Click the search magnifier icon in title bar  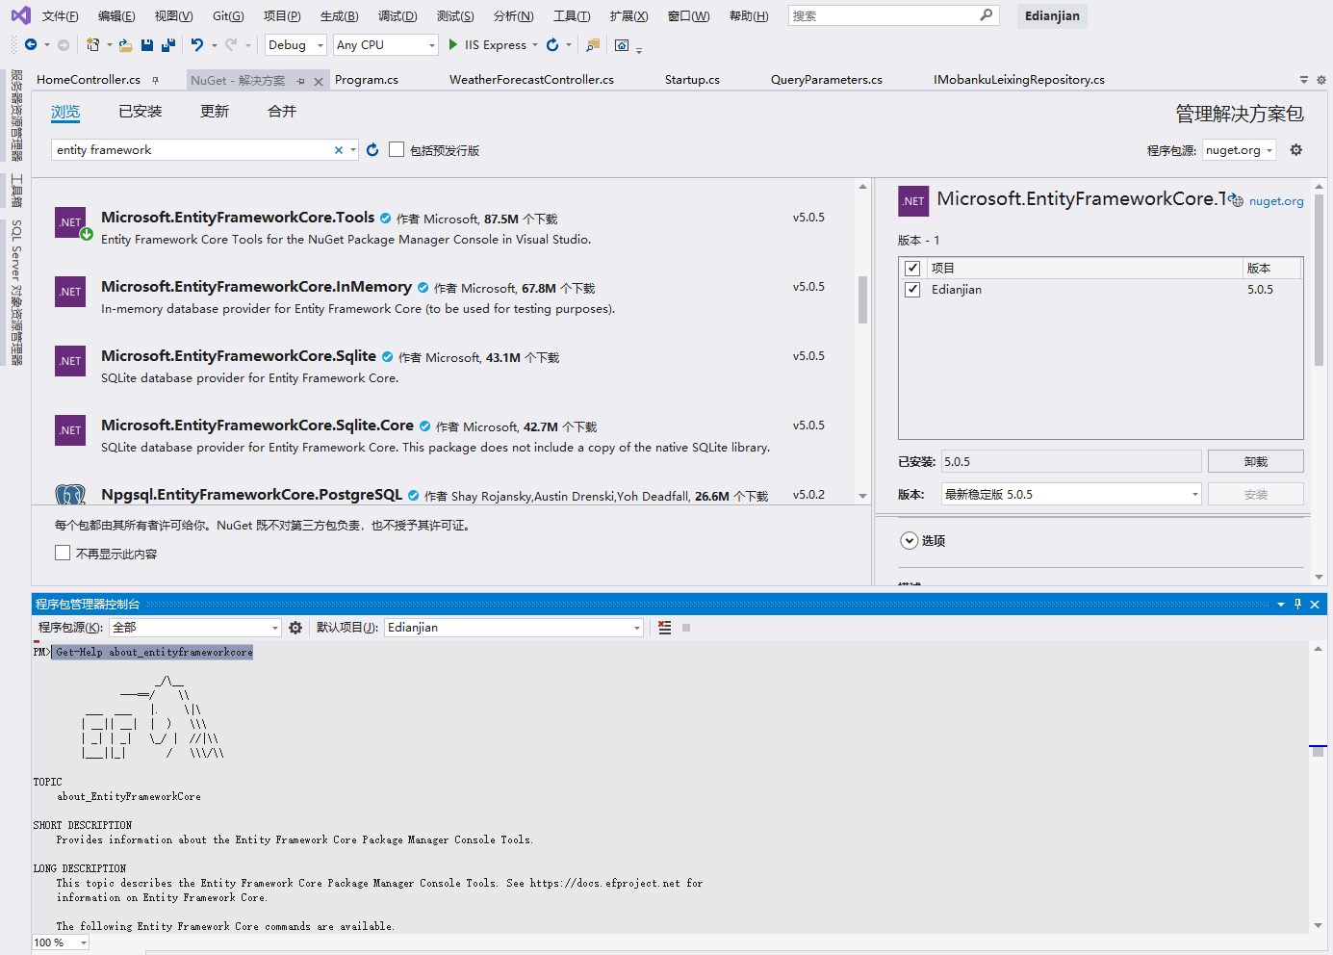click(x=987, y=15)
